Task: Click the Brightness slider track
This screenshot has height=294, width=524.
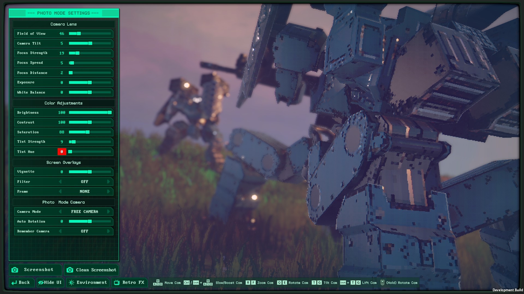Action: pyautogui.click(x=90, y=112)
